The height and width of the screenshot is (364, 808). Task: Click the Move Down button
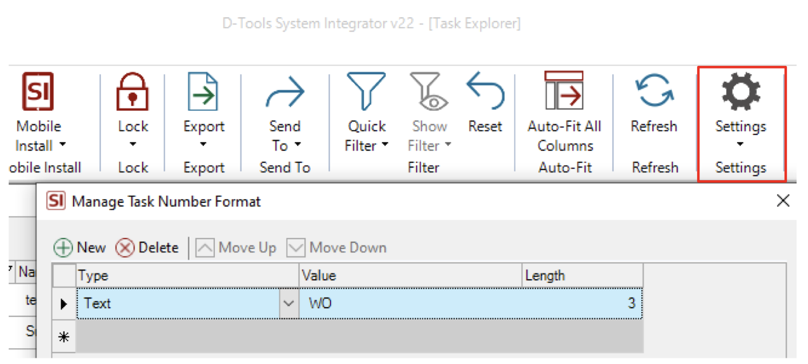point(337,247)
